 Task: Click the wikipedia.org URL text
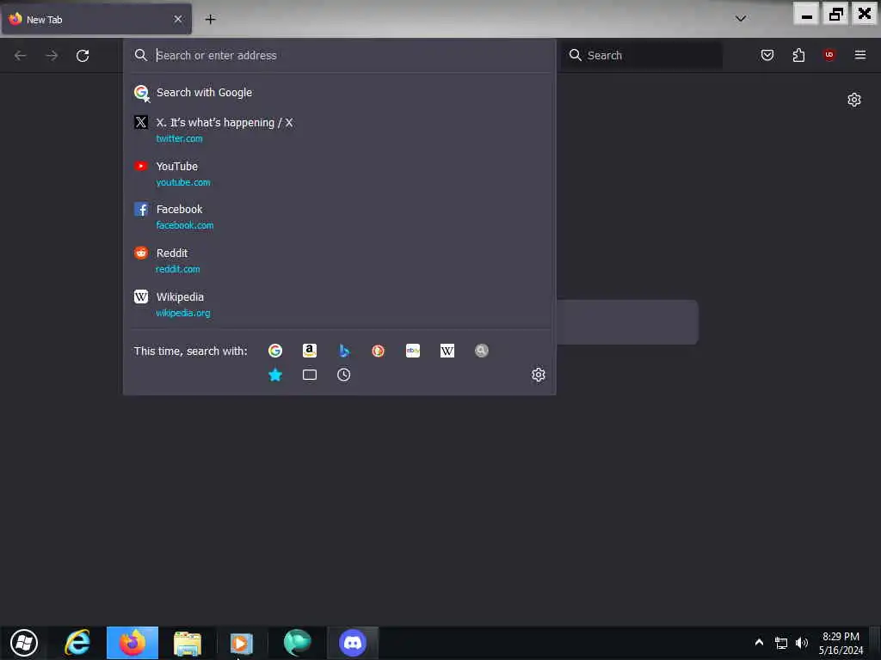(183, 313)
